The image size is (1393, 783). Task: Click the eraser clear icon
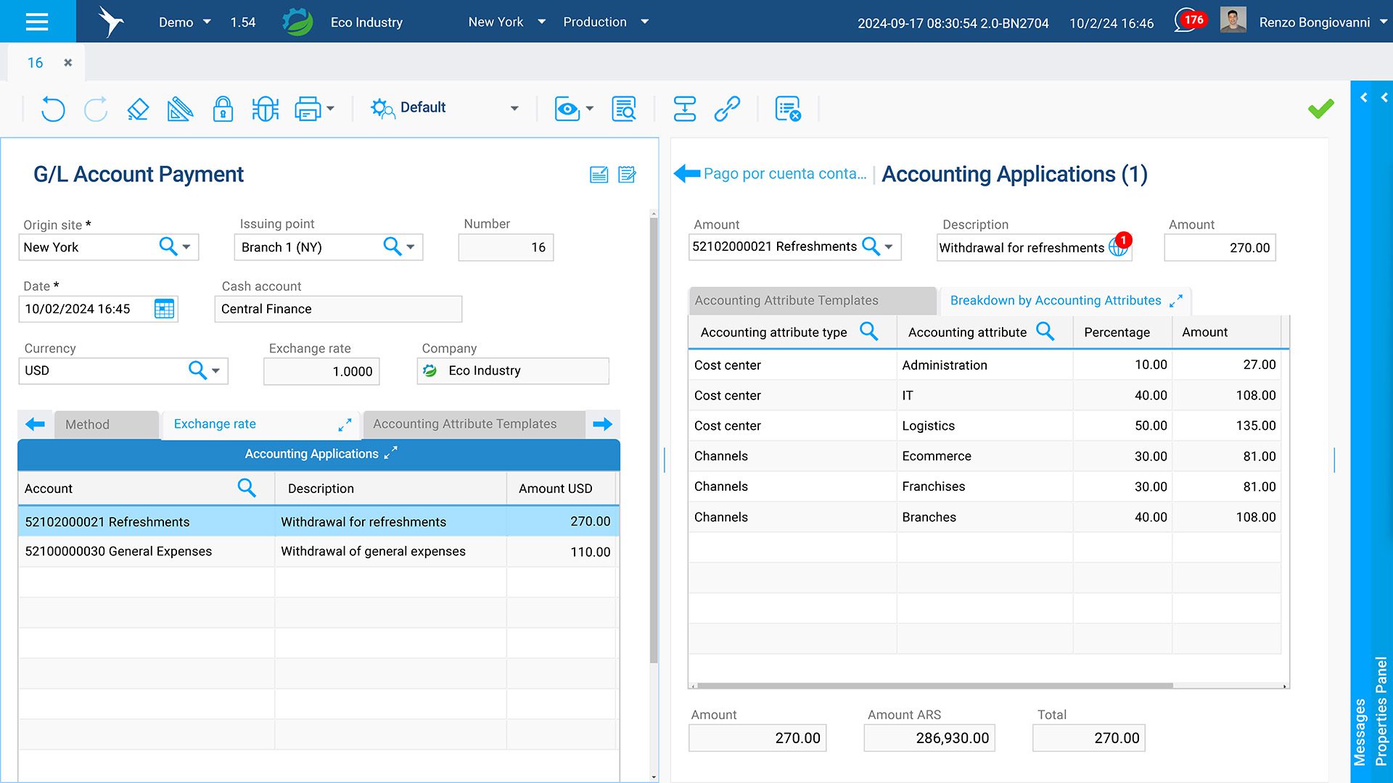(x=137, y=109)
